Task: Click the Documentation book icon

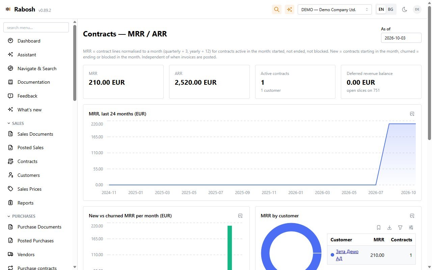Action: point(10,82)
